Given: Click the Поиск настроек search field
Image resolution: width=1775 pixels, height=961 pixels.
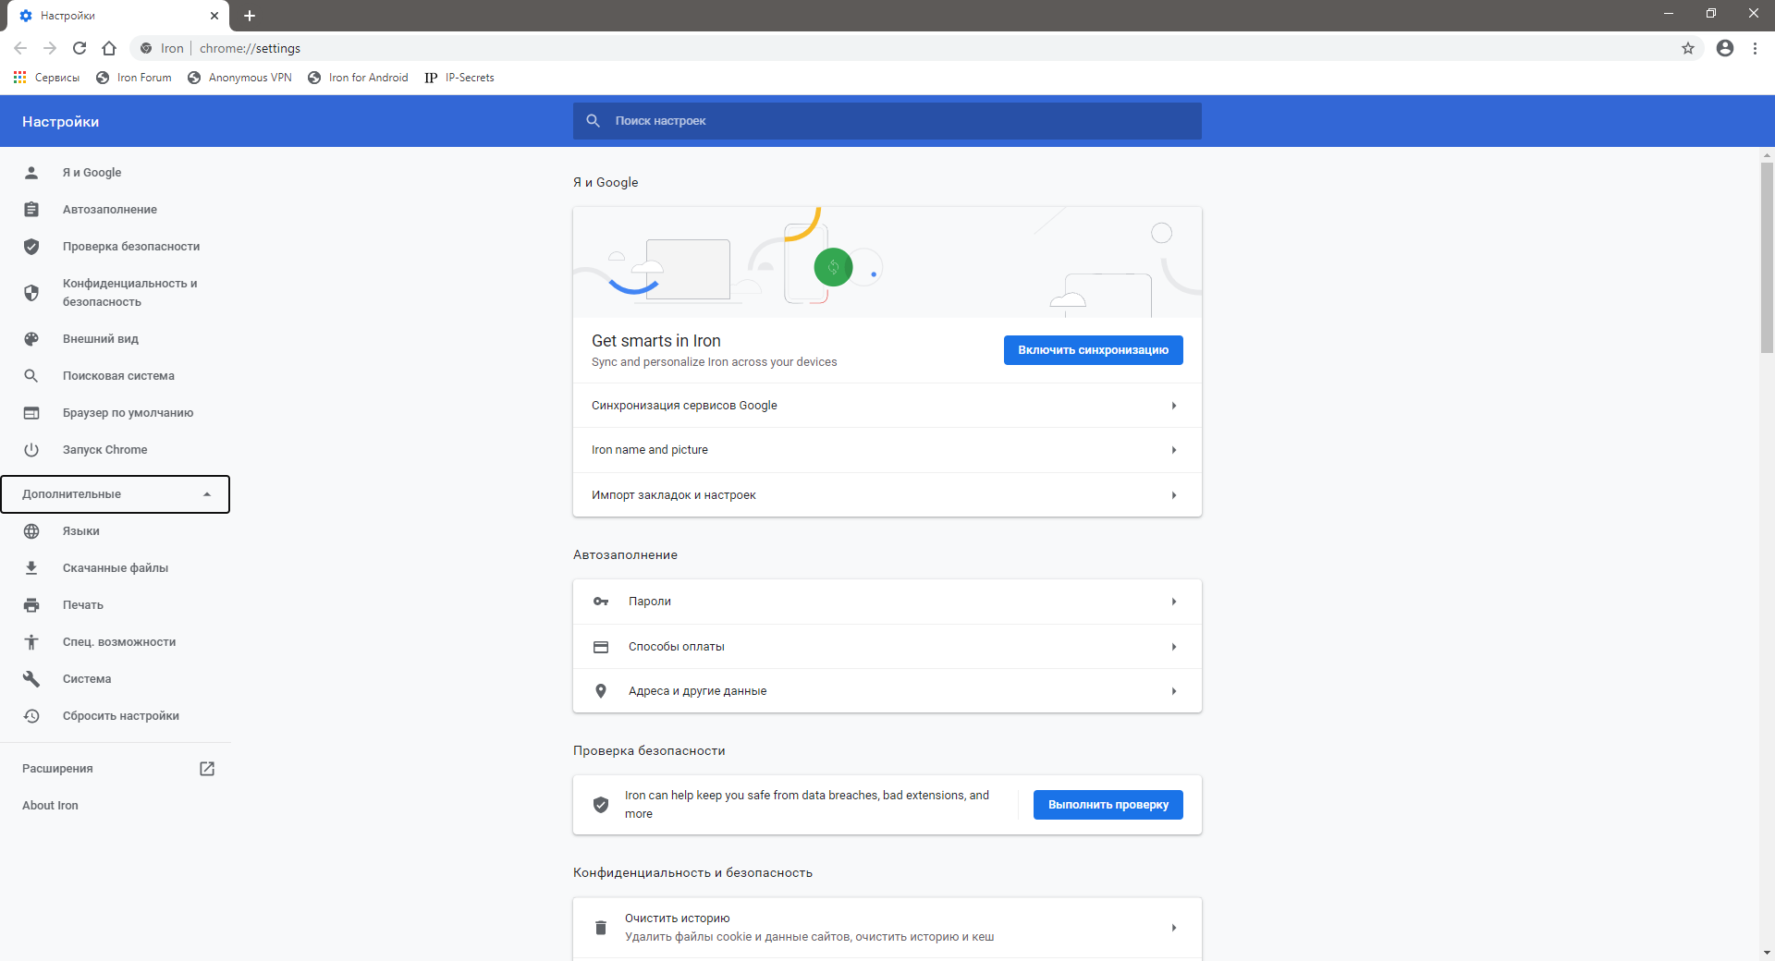Looking at the screenshot, I should coord(887,121).
